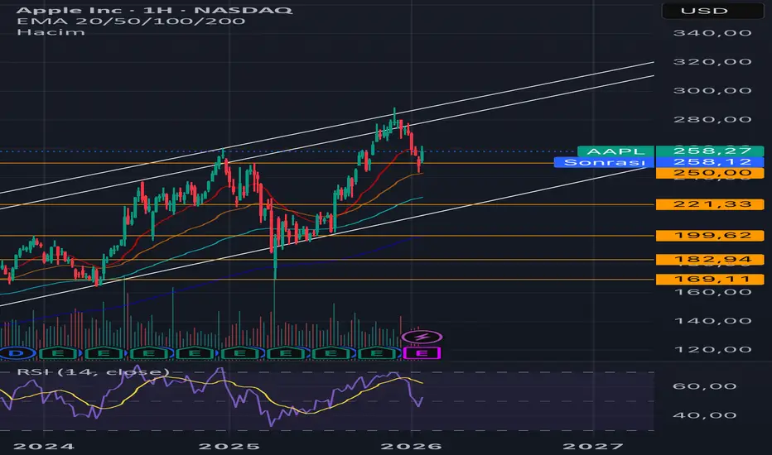
Task: Click the 280,00 value on the price axis
Action: tap(712, 119)
